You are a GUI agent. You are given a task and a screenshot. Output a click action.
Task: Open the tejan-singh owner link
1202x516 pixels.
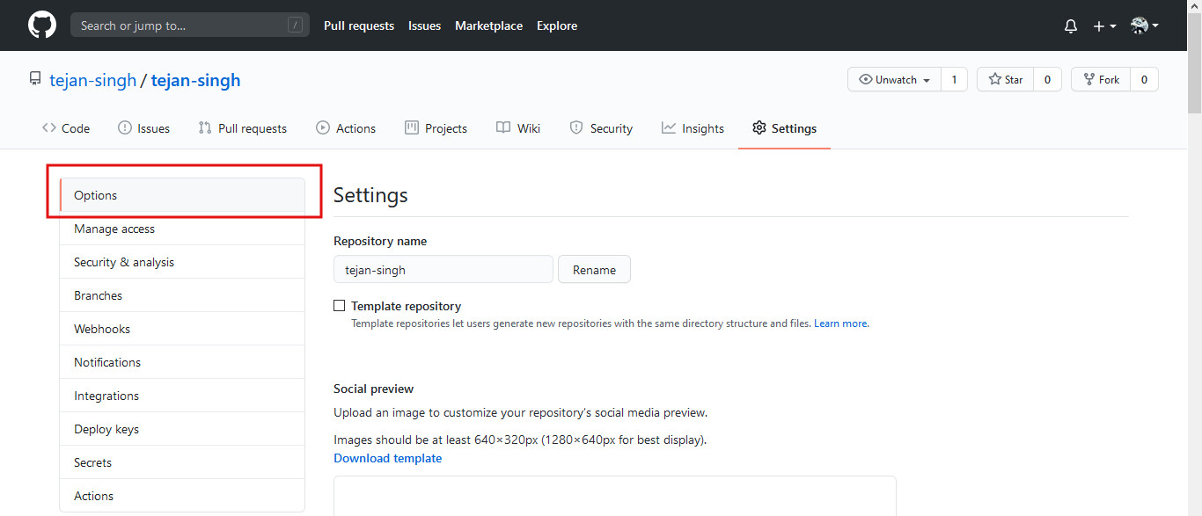pos(92,80)
